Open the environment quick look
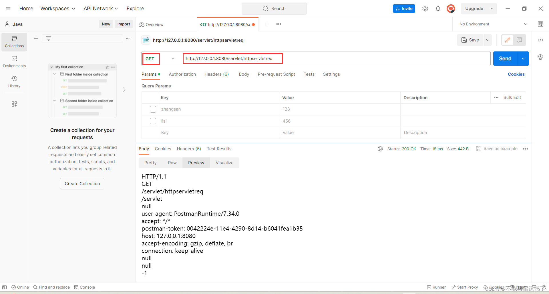 coord(541,24)
